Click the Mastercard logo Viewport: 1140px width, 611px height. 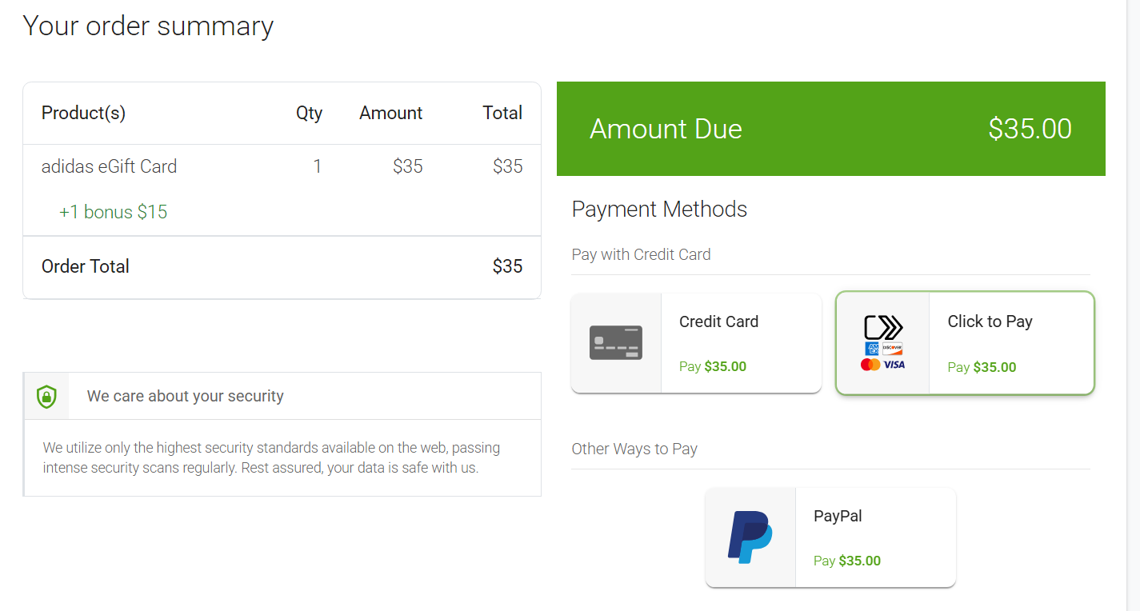[x=870, y=365]
